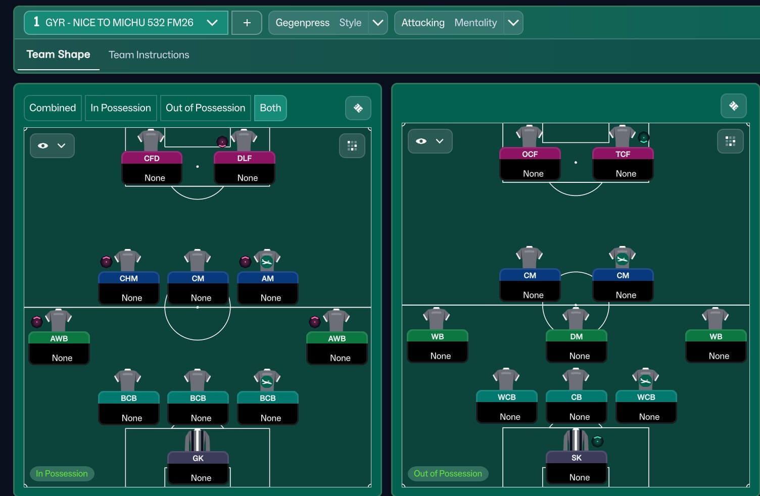Click the badge beside the CHM midfielder
760x496 pixels.
(106, 261)
